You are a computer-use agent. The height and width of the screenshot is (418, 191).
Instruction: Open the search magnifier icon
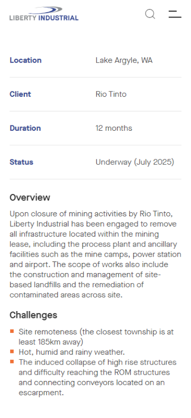150,14
